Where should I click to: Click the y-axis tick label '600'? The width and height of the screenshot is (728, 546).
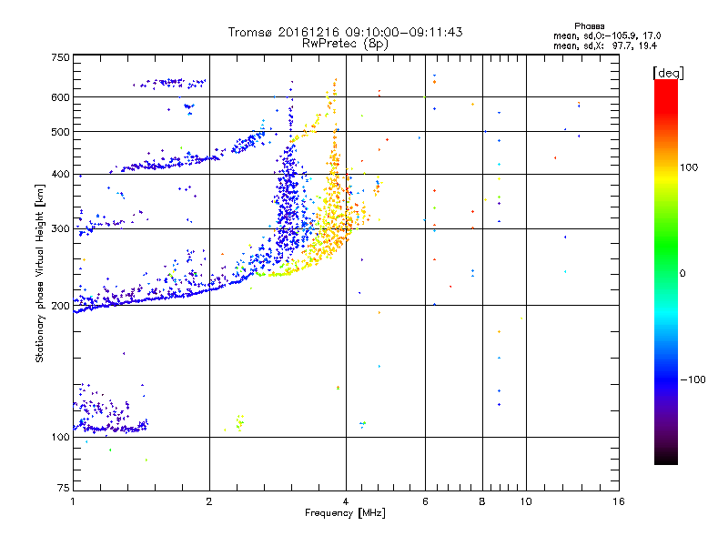click(x=60, y=97)
